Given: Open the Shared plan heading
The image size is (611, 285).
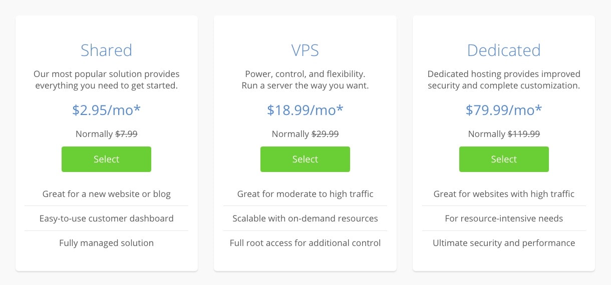Looking at the screenshot, I should pos(106,50).
